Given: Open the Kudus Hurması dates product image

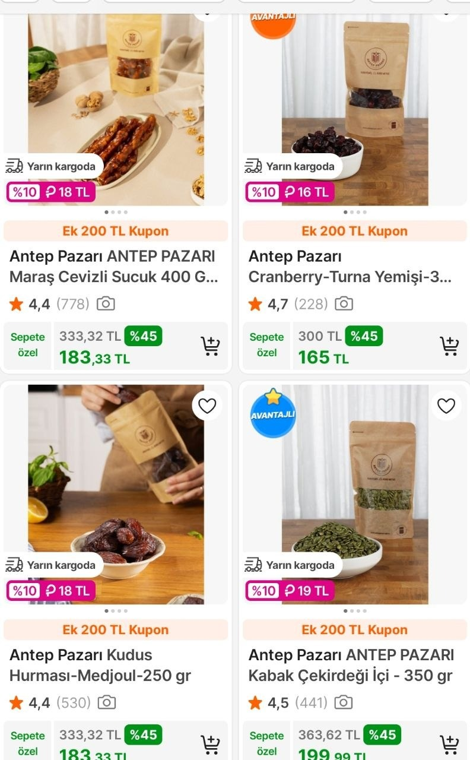Looking at the screenshot, I should (116, 487).
